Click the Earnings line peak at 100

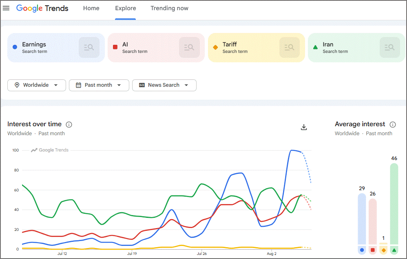[292, 150]
